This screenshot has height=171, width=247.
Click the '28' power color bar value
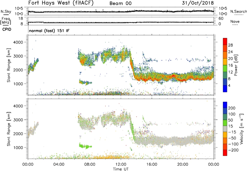[x=230, y=45]
